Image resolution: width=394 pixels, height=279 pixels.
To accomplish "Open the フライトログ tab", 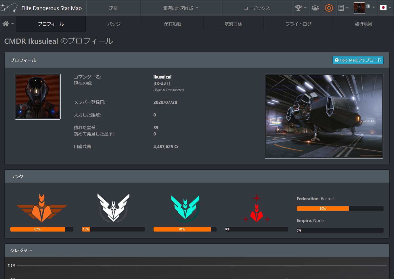I will tap(298, 24).
